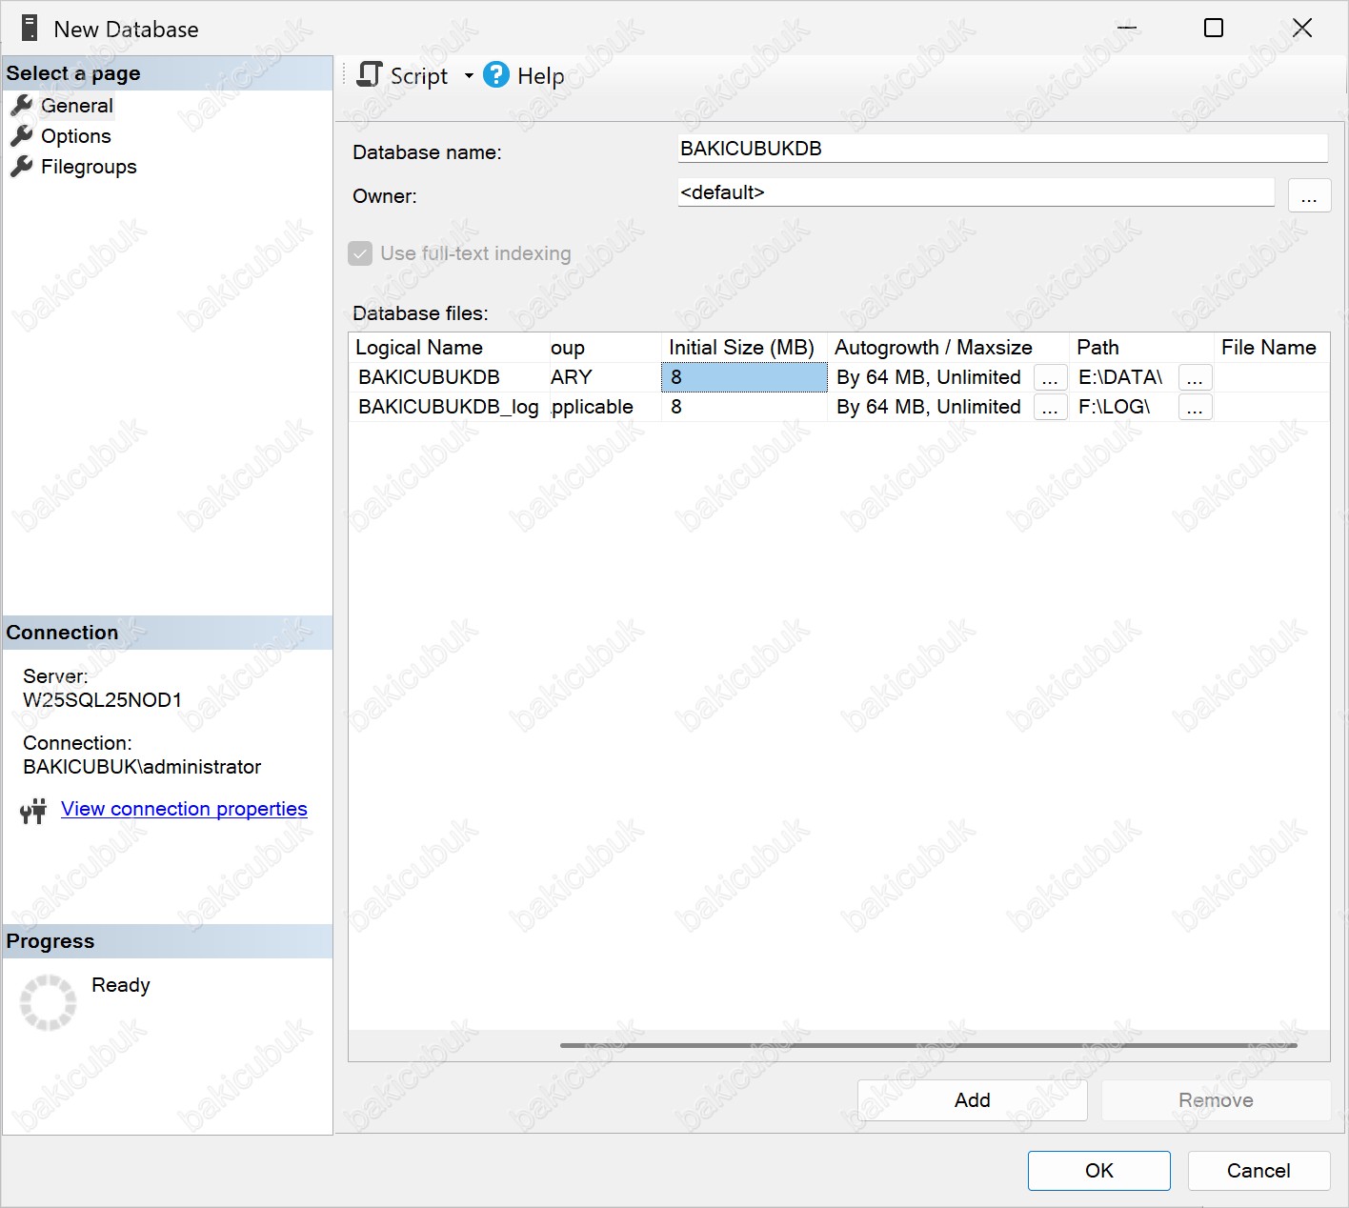Viewport: 1349px width, 1208px height.
Task: Expand the Script dropdown arrow
Action: (x=469, y=76)
